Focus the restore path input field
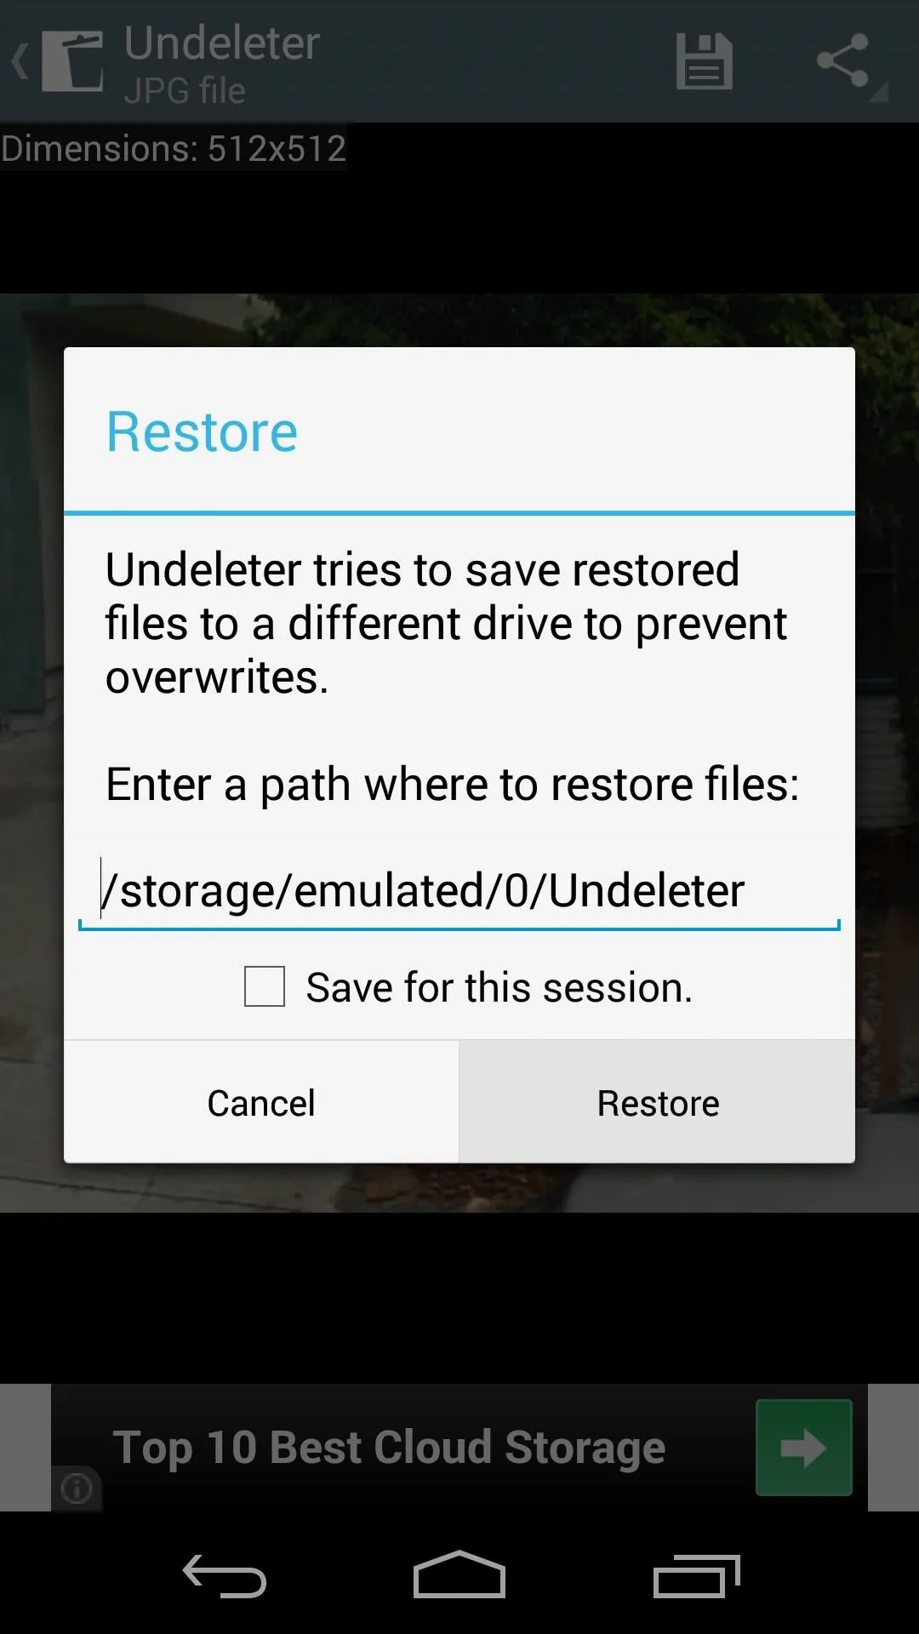 459,892
